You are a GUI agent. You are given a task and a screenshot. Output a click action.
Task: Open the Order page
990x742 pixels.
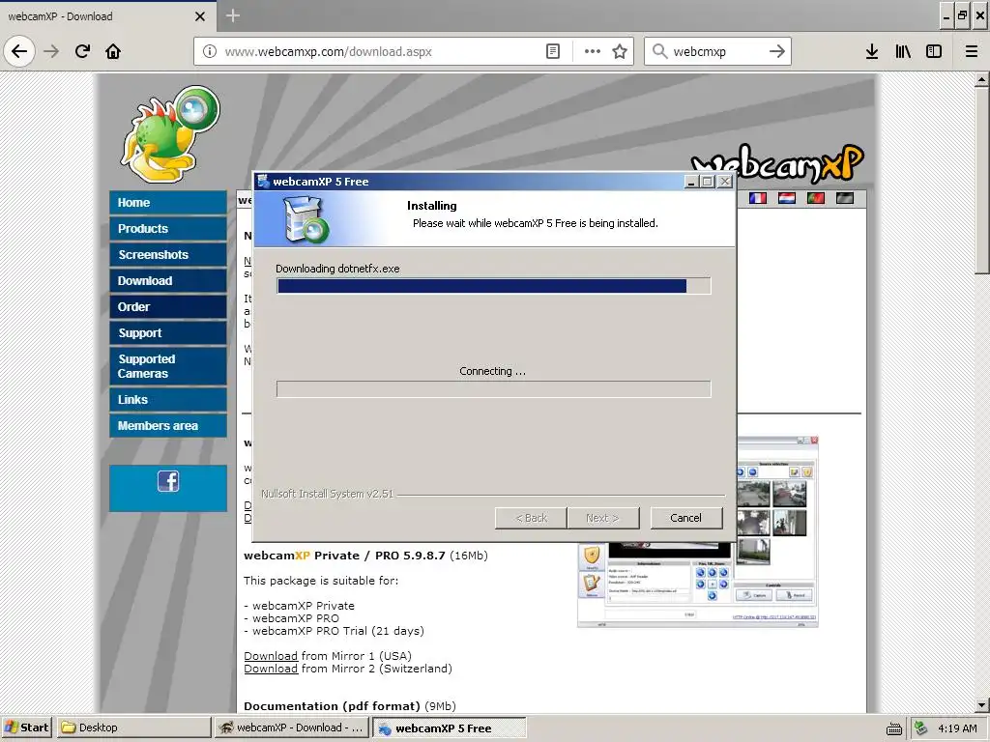click(168, 306)
